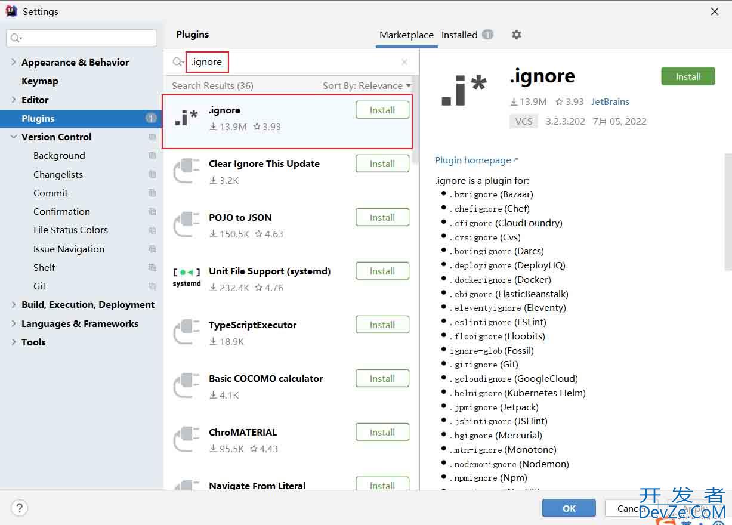Click the large .ignore logo in details

point(464,91)
